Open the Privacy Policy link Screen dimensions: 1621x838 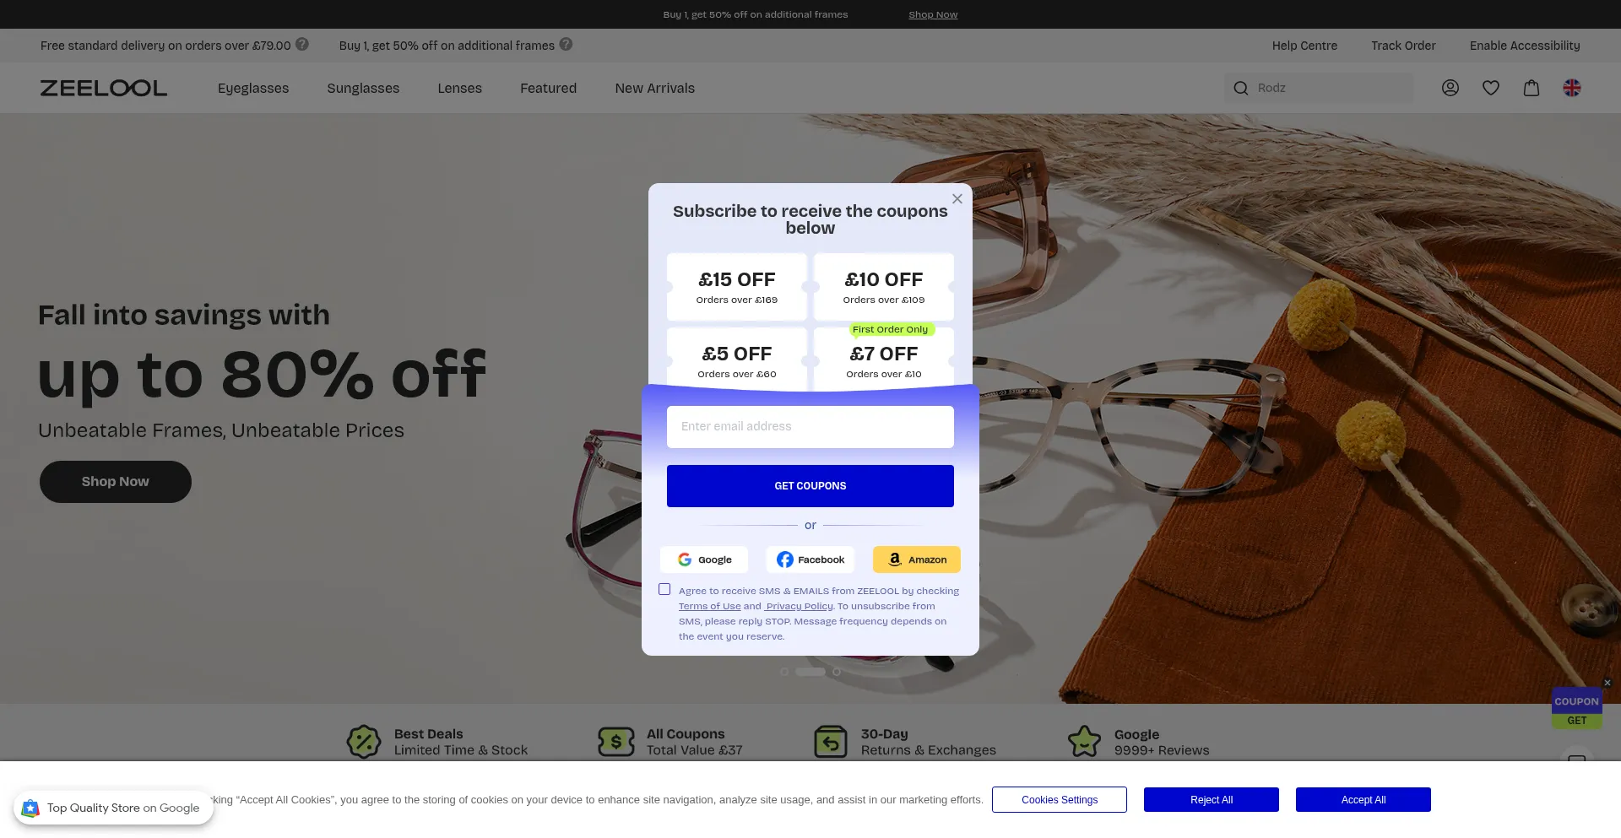[x=799, y=607]
